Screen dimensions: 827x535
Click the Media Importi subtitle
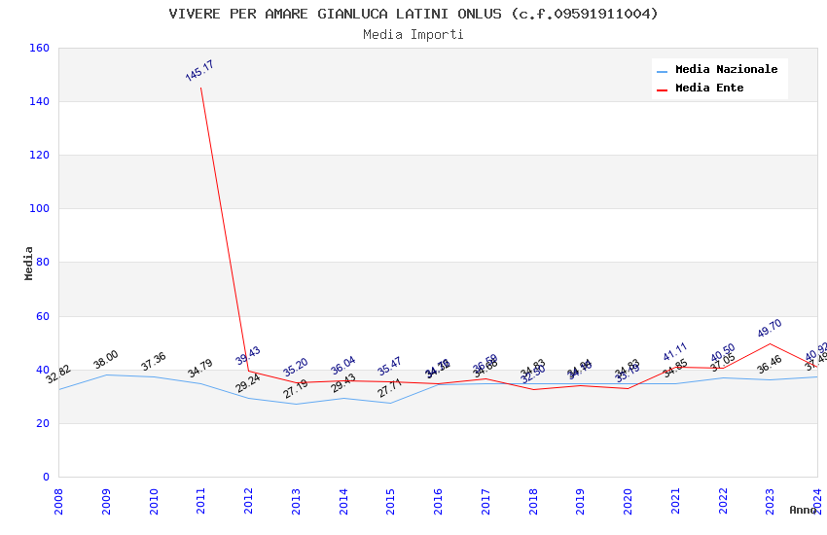[413, 35]
